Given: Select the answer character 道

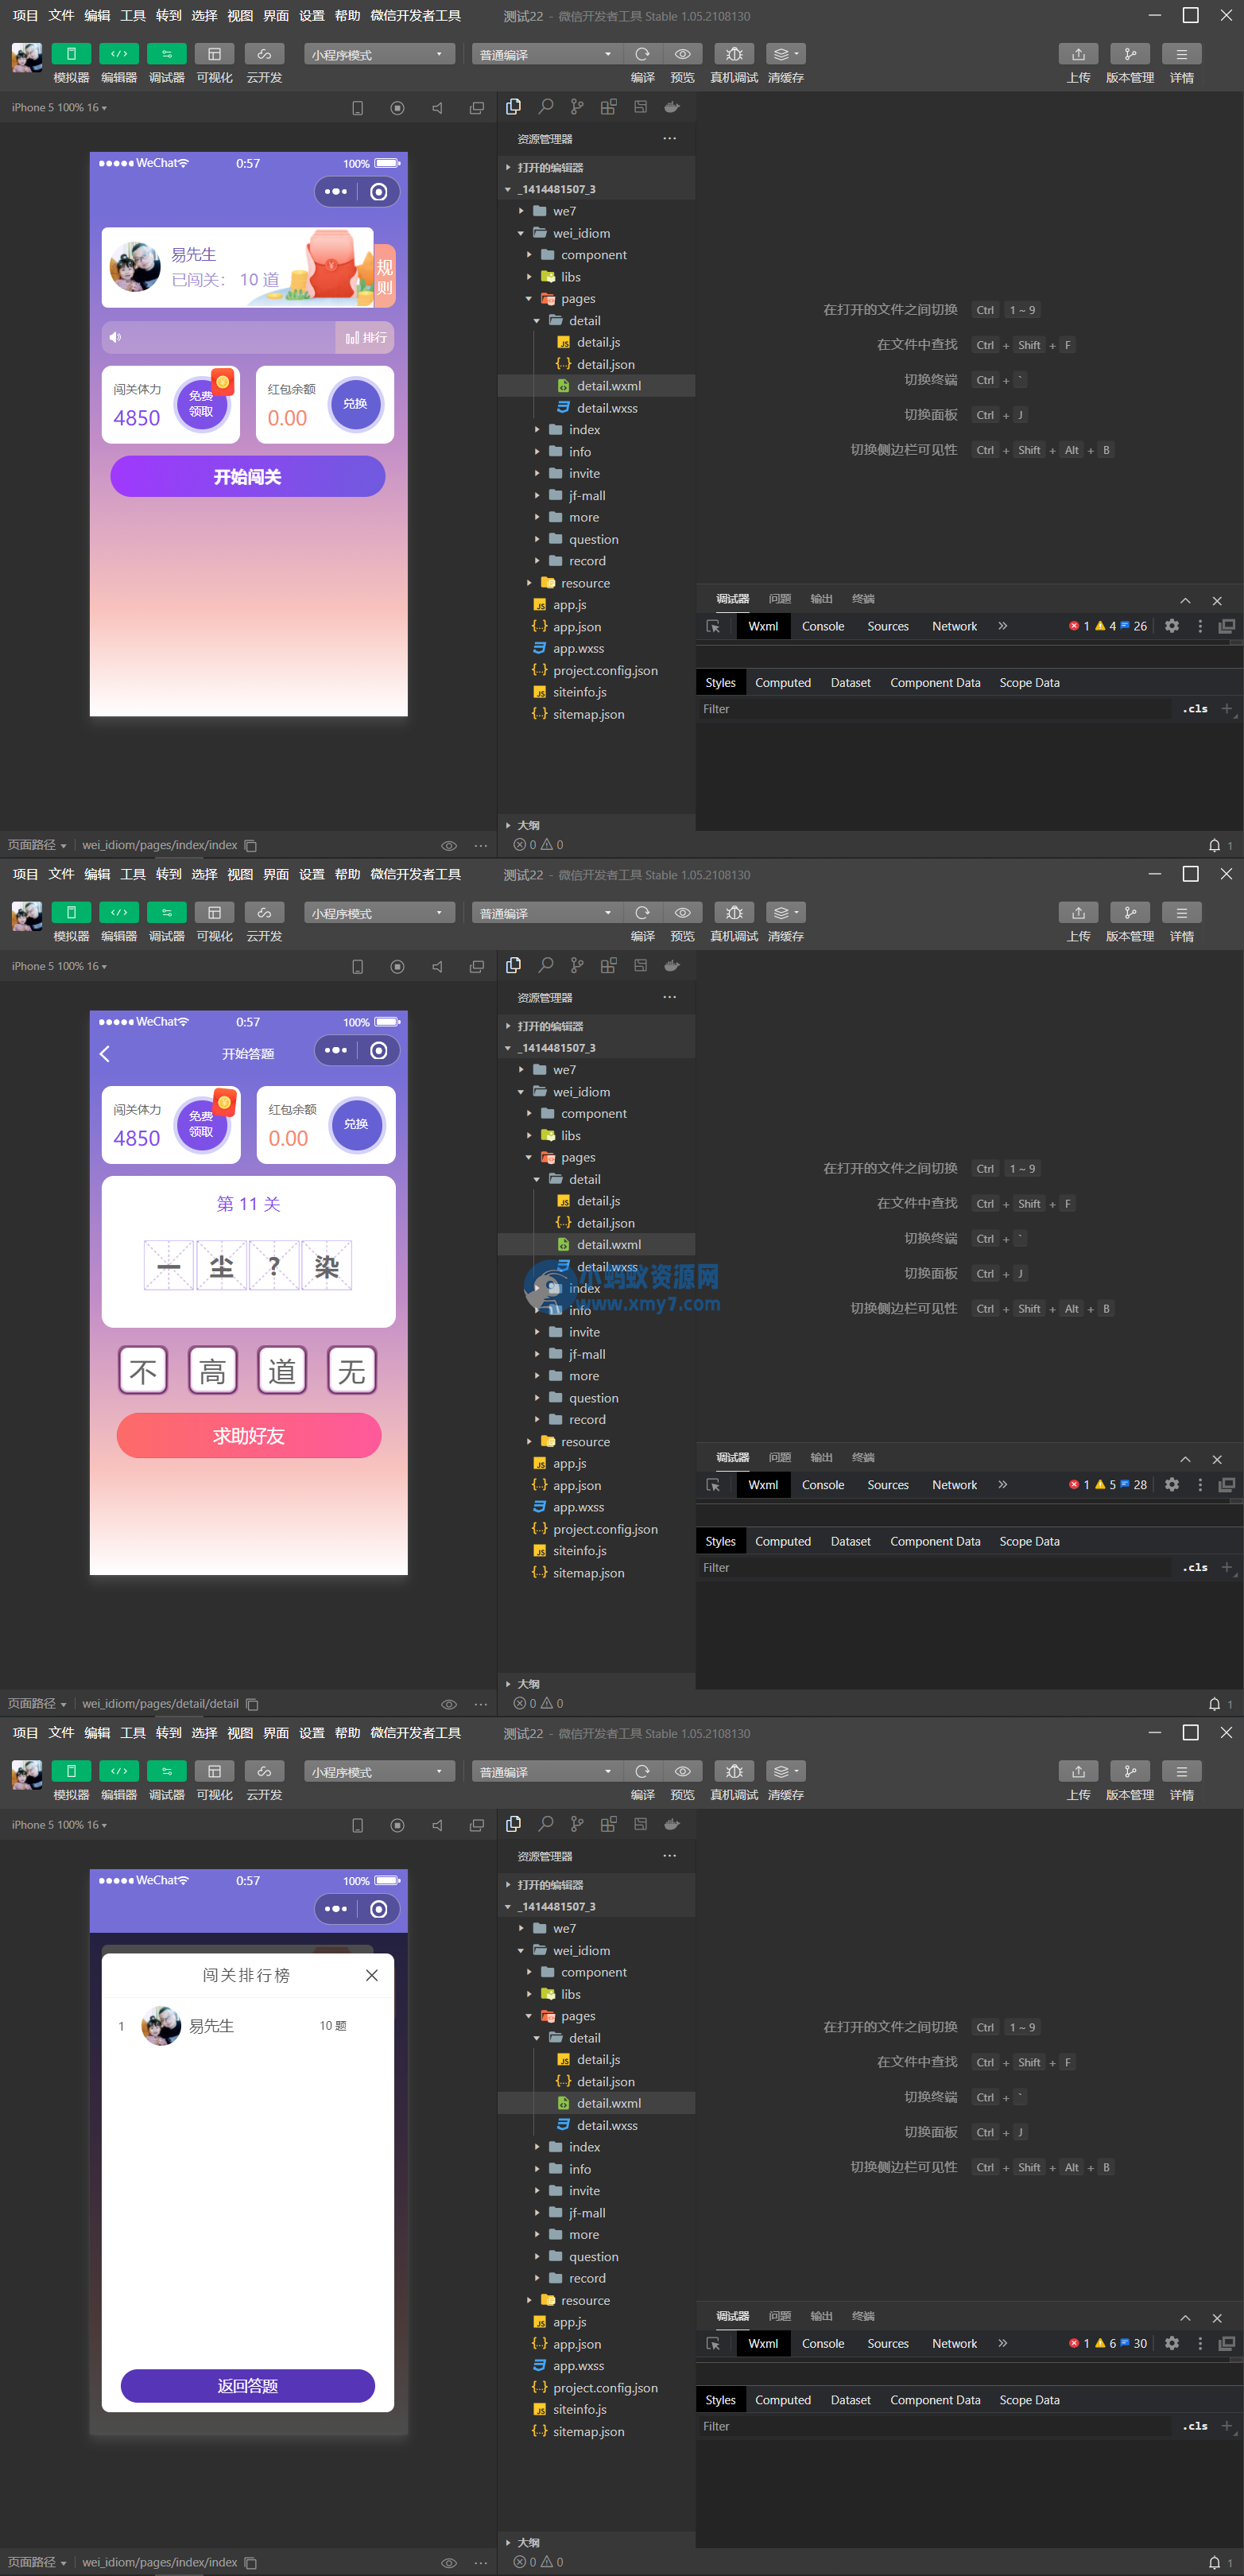Looking at the screenshot, I should click(282, 1370).
